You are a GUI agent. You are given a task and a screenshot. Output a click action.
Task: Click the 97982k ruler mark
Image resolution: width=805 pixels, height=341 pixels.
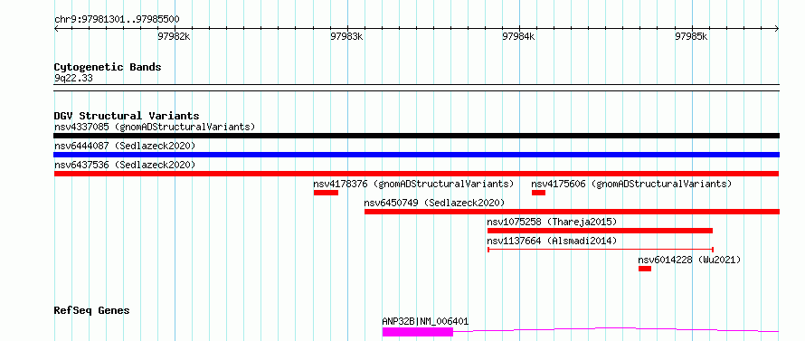(x=174, y=36)
